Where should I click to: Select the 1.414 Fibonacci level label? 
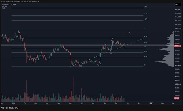[146, 14]
